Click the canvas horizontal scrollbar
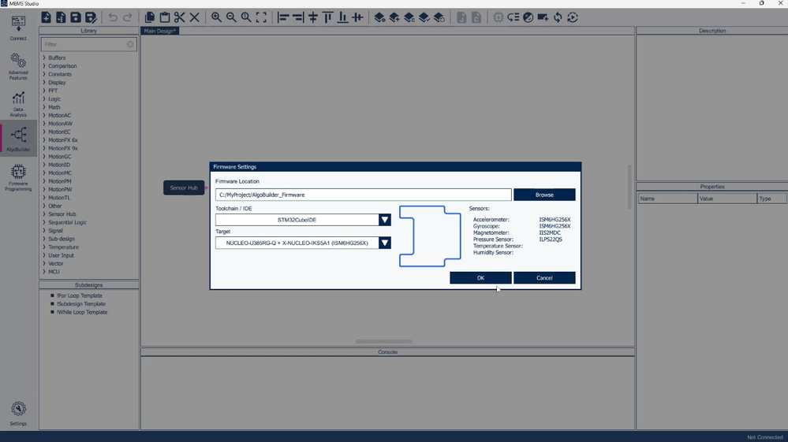 (384, 341)
